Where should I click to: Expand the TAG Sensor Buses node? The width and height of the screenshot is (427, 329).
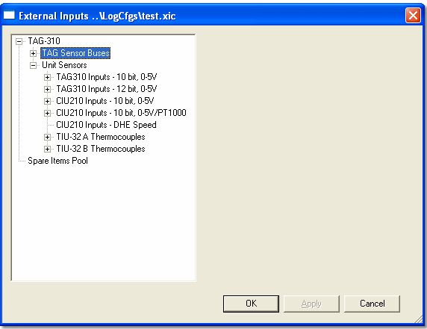[x=34, y=54]
